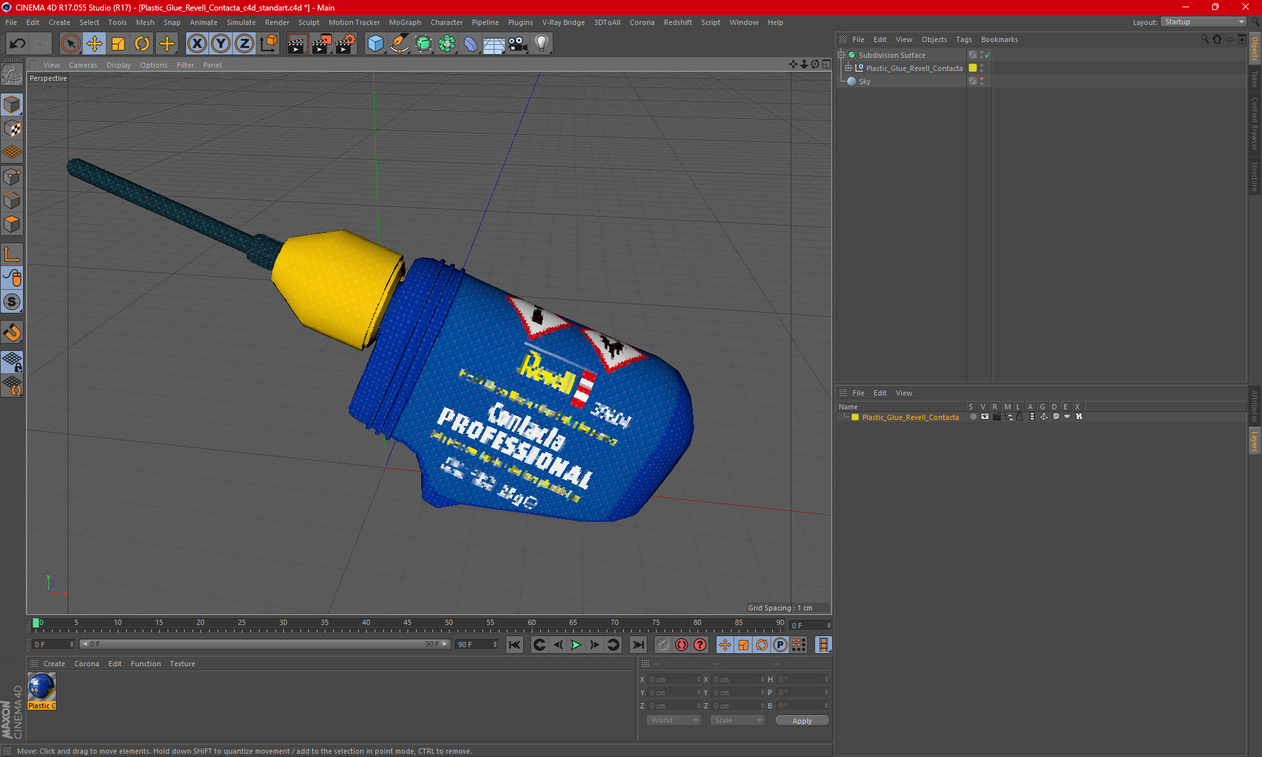Open the World coordinate dropdown
1262x757 pixels.
point(674,720)
